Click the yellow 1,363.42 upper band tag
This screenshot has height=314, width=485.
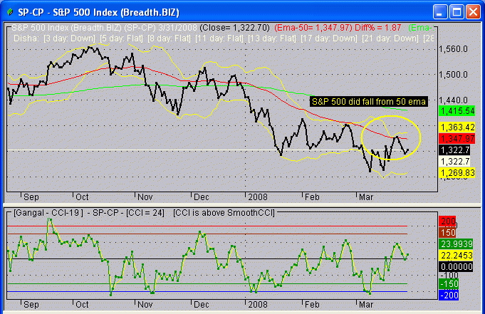(x=457, y=127)
